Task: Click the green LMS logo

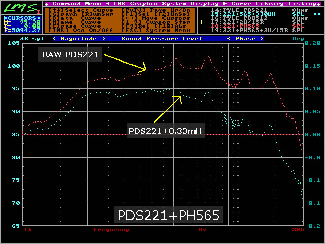Action: click(x=21, y=7)
